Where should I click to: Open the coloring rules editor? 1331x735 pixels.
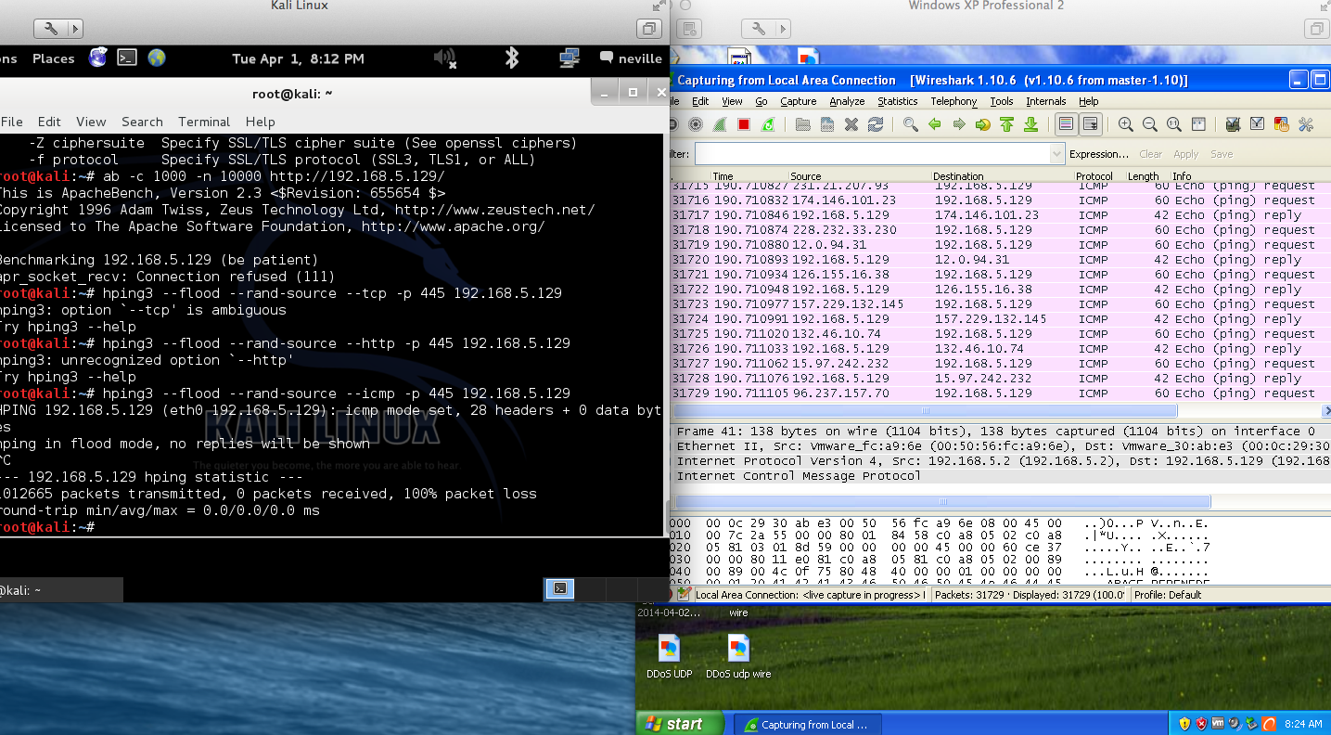click(x=1282, y=124)
